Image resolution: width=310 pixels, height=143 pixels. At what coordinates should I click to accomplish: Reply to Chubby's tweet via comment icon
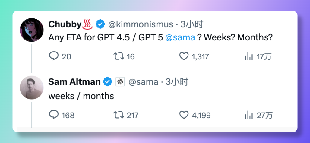54,56
